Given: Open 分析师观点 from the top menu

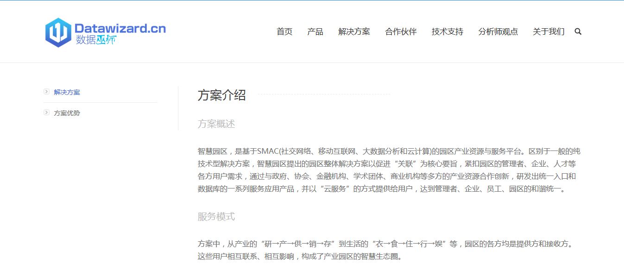Looking at the screenshot, I should pyautogui.click(x=498, y=31).
